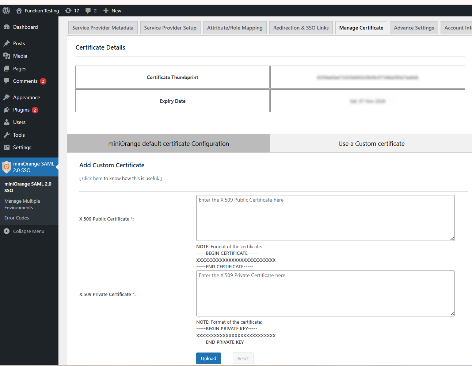
Task: Open Manage Multiple Environments submenu
Action: pos(22,204)
